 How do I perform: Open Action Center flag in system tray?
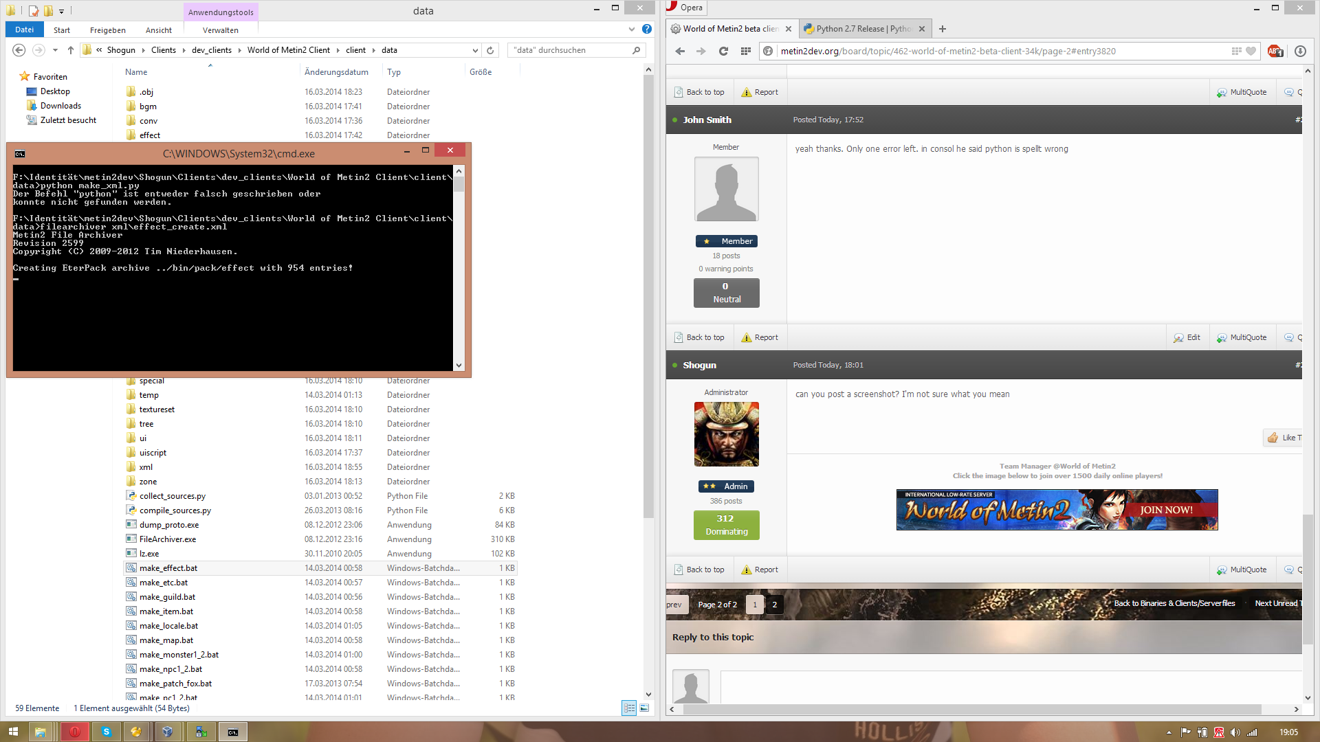pos(1186,732)
